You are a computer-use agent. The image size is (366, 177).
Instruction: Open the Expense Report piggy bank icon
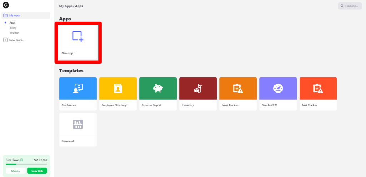(x=158, y=88)
